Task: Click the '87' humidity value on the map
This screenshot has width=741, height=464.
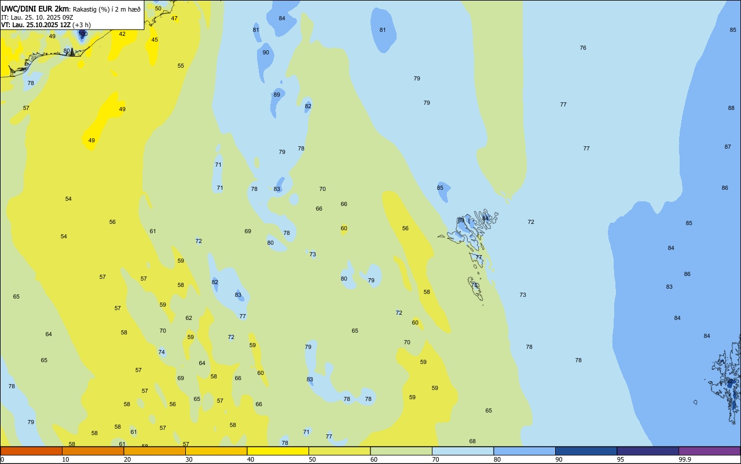Action: pyautogui.click(x=728, y=146)
